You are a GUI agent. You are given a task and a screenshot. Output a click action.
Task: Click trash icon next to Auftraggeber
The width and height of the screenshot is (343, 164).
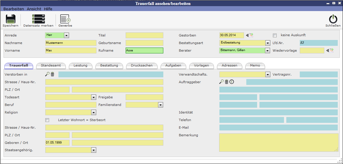click(227, 82)
